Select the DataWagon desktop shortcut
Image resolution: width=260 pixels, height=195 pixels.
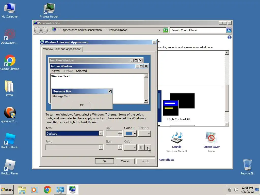click(x=10, y=37)
